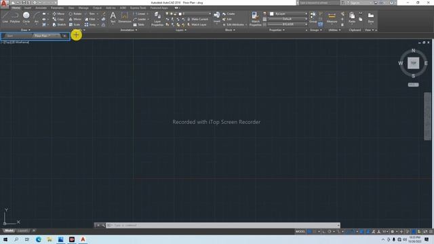Screen dimensions: 434x244
Task: Toggle polar tracking in status bar
Action: 330,231
